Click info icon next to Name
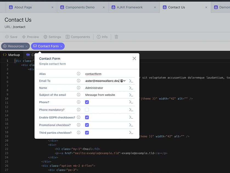The image size is (230, 173). [x=78, y=88]
